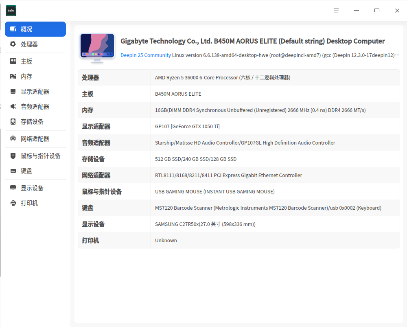Click 512 GB SSD/240 GB SSD value

196,159
